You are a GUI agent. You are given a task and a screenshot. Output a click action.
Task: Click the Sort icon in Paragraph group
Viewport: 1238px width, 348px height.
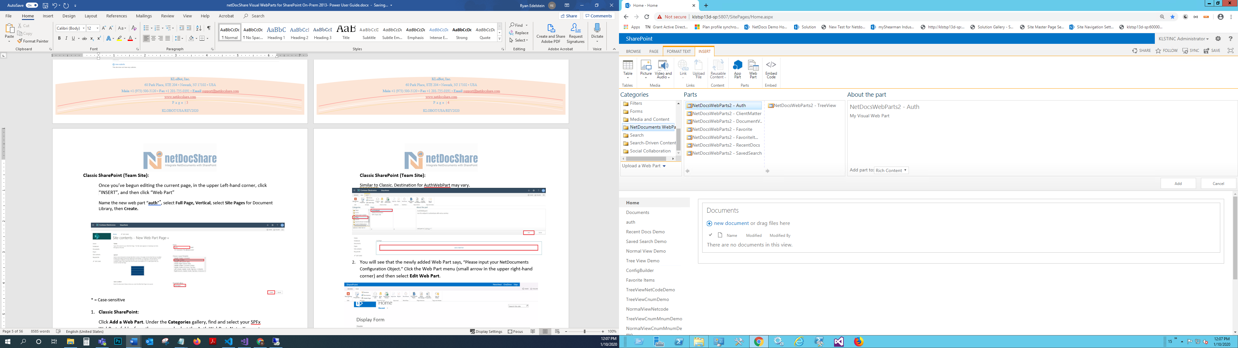pos(199,28)
